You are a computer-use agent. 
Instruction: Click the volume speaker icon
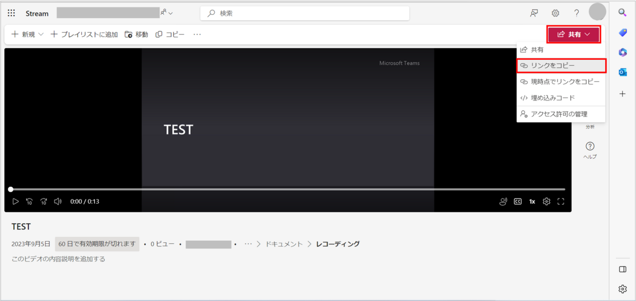coord(58,202)
